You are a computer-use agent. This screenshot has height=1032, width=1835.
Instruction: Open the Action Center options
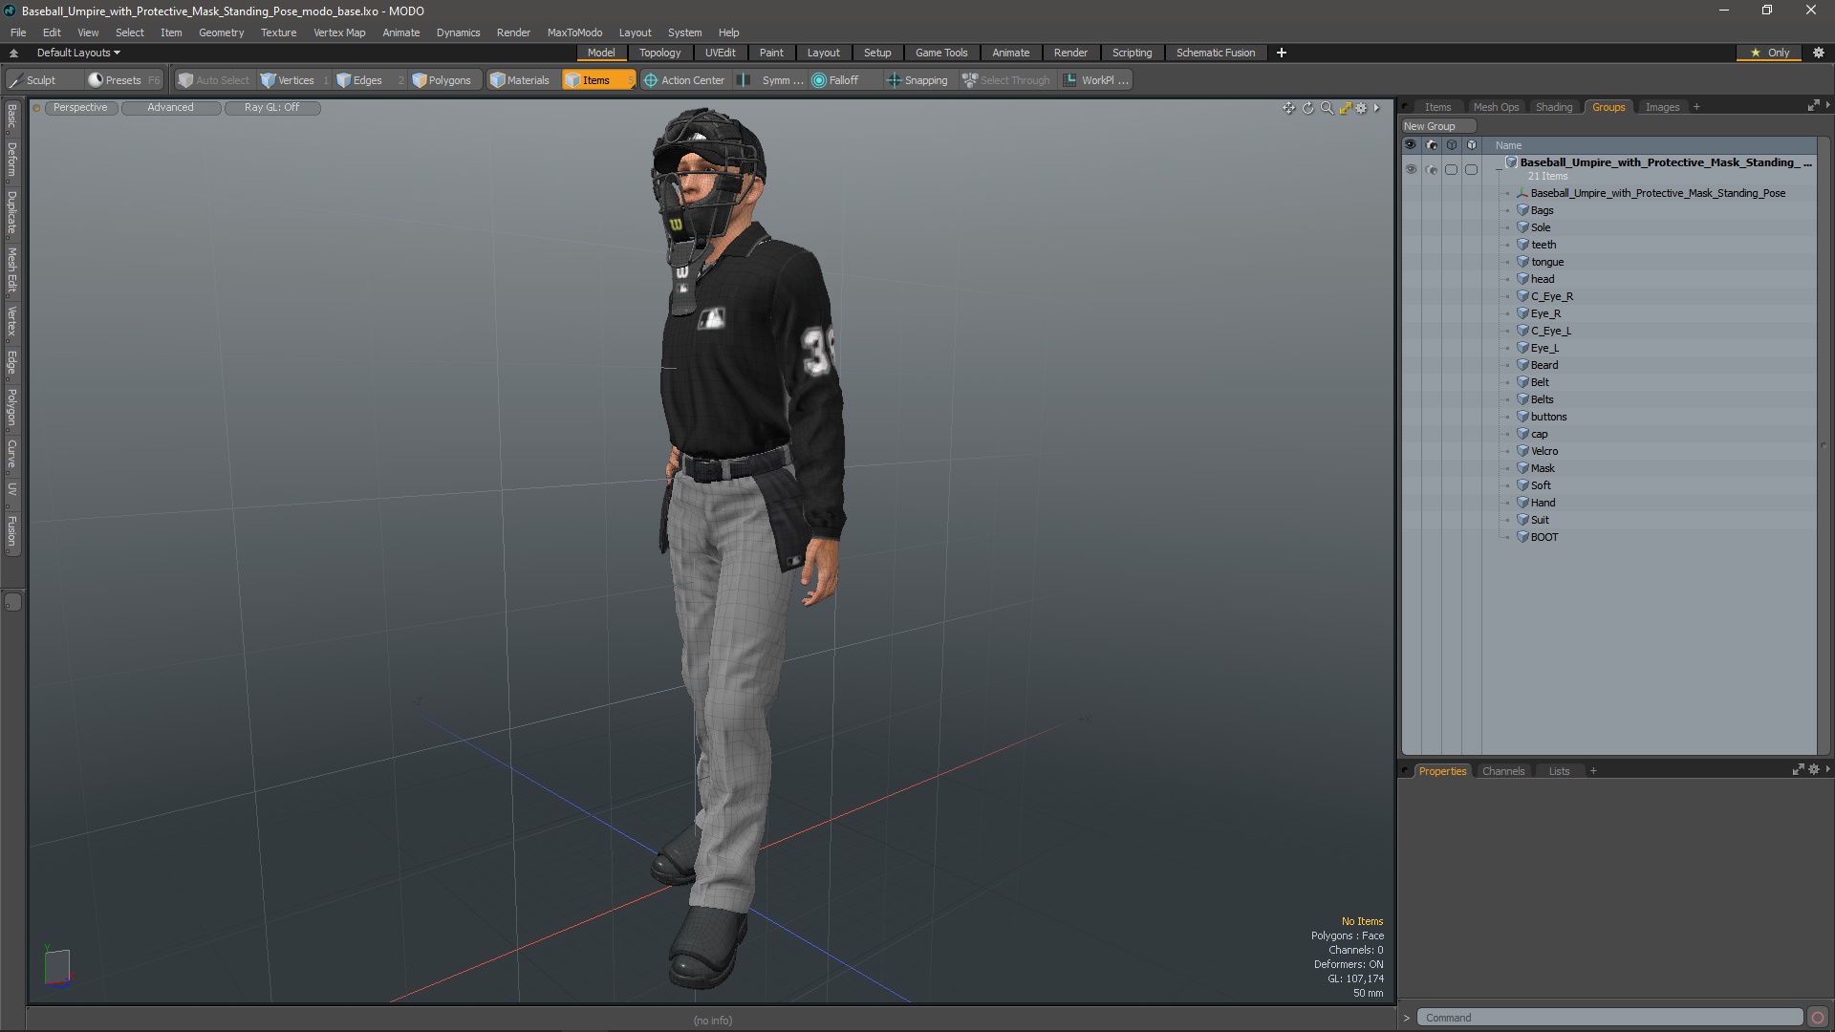685,80
